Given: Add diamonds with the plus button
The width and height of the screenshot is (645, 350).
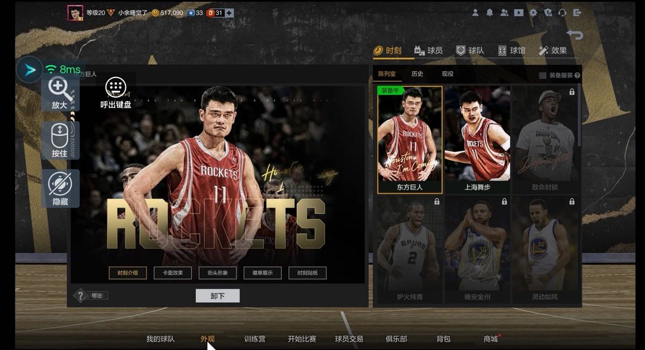Looking at the screenshot, I should [x=229, y=13].
